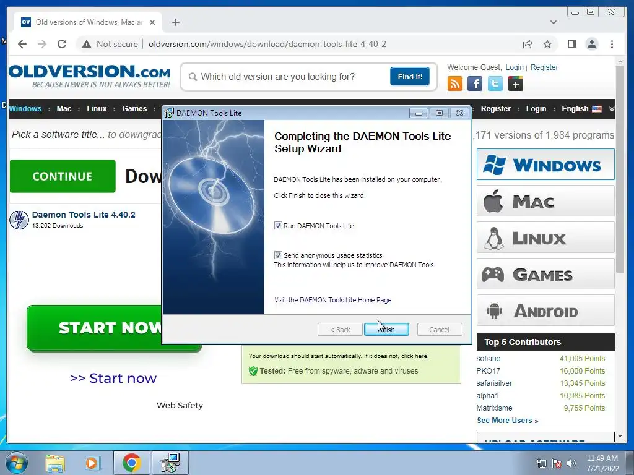
Task: Select installer icon in taskbar
Action: click(x=170, y=463)
